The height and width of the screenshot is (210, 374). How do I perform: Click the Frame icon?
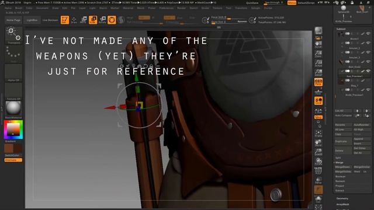pyautogui.click(x=318, y=134)
